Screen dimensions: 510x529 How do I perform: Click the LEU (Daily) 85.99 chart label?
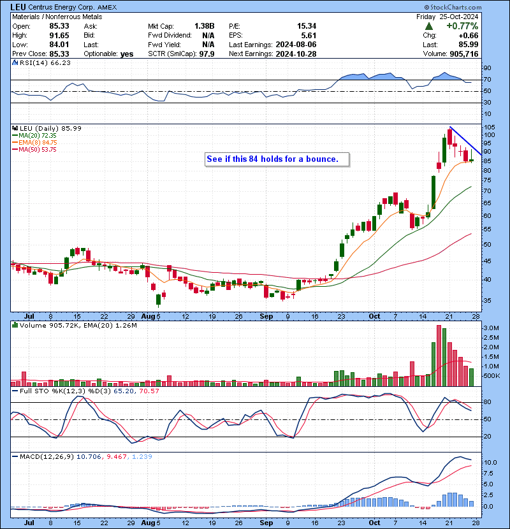pyautogui.click(x=50, y=128)
